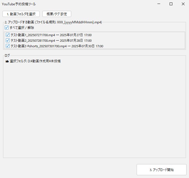Click the ログ group label
The width and height of the screenshot is (189, 178).
tap(7, 55)
